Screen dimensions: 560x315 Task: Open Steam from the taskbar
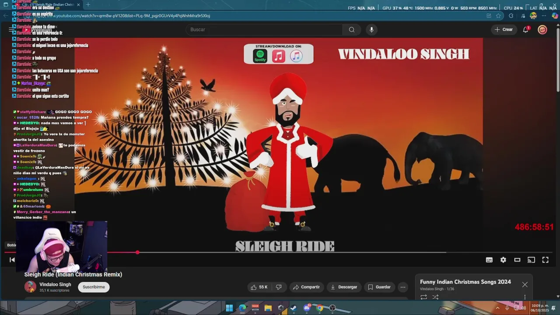[x=294, y=308]
